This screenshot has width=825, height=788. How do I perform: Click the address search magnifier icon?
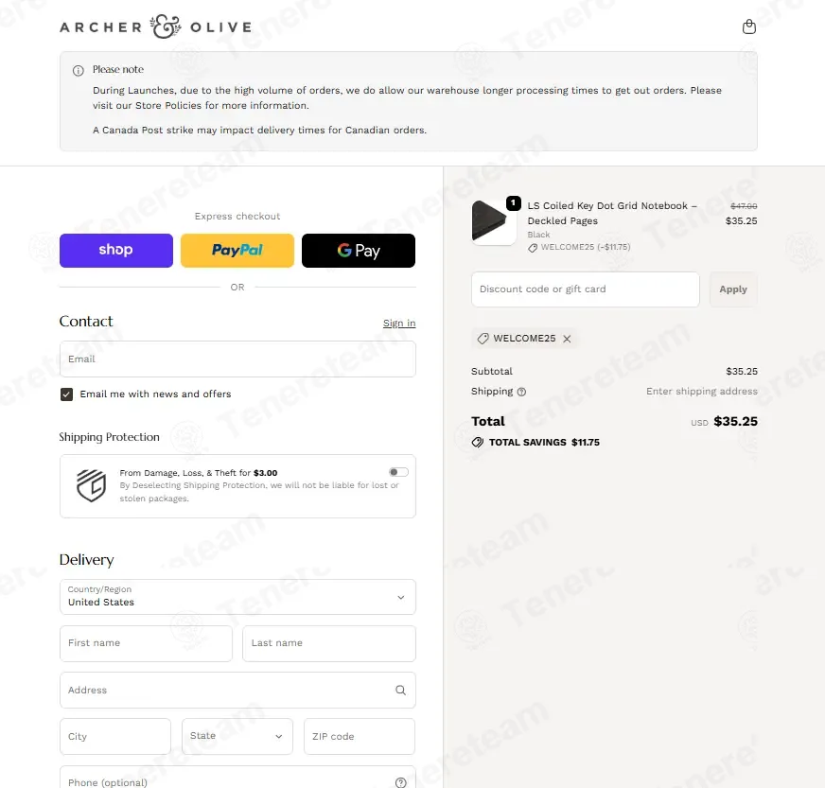coord(400,691)
